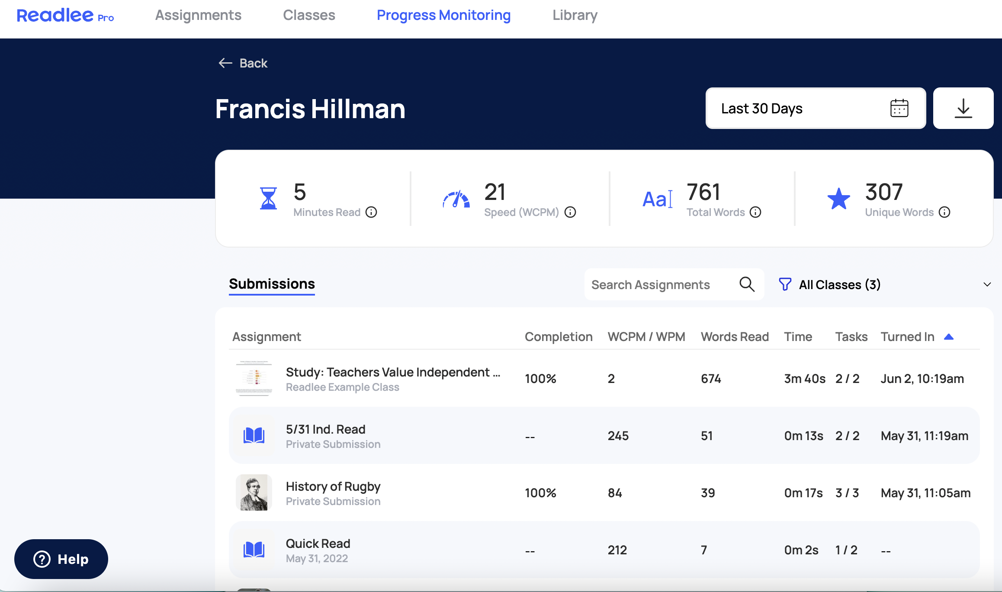Screen dimensions: 1002x592
Task: Show info for Speed (WCPM)
Action: point(570,212)
